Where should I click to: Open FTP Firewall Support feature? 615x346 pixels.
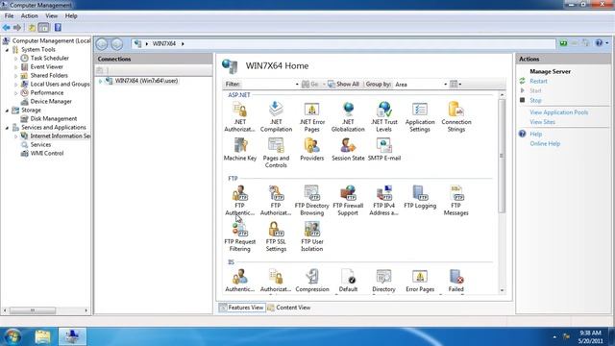click(348, 201)
